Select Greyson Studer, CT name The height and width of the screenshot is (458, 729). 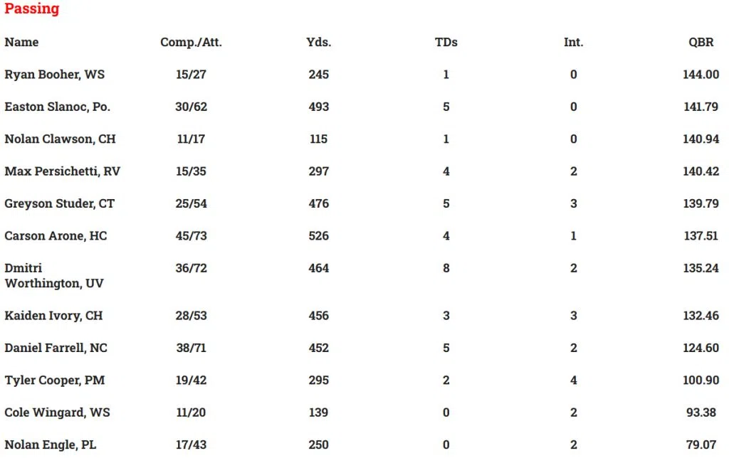click(x=59, y=203)
